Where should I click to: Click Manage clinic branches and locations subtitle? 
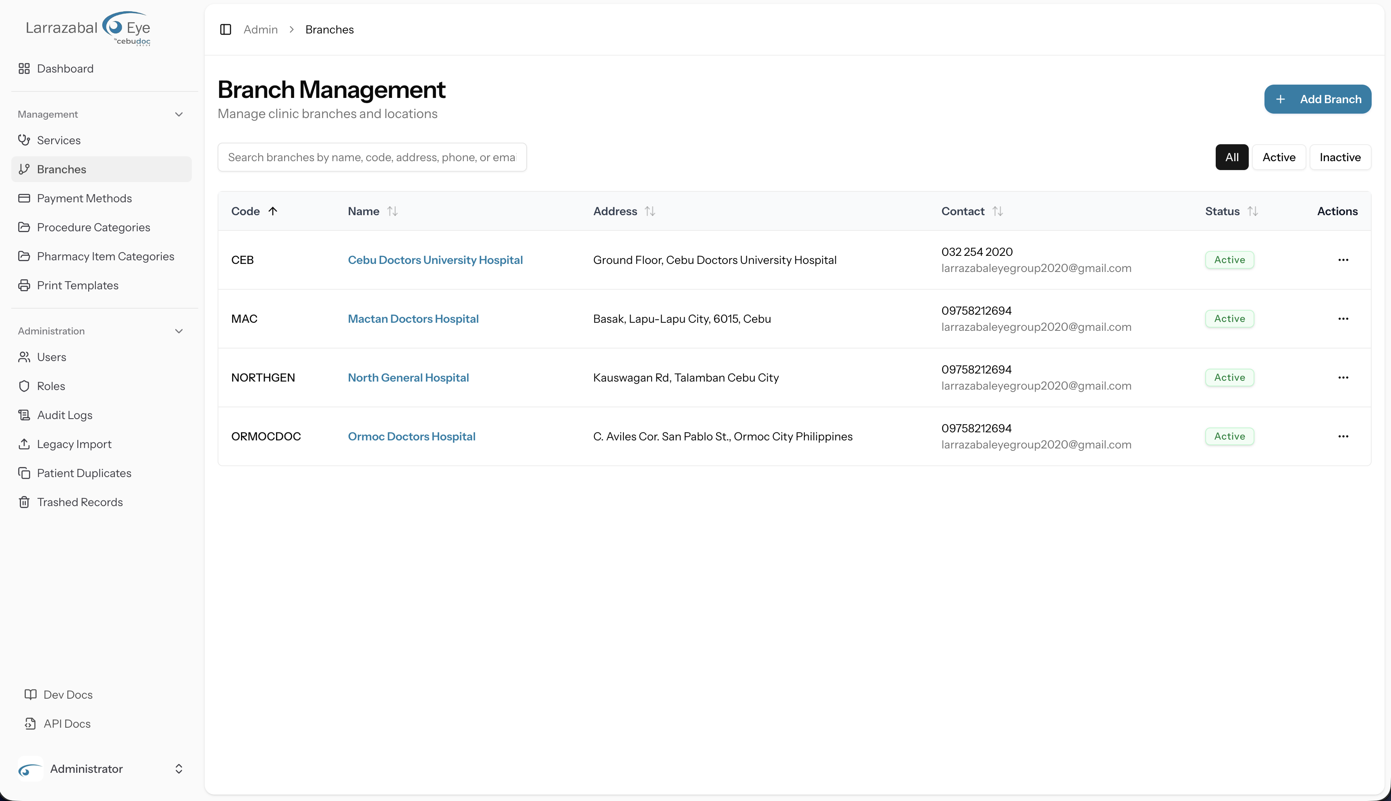click(x=327, y=114)
